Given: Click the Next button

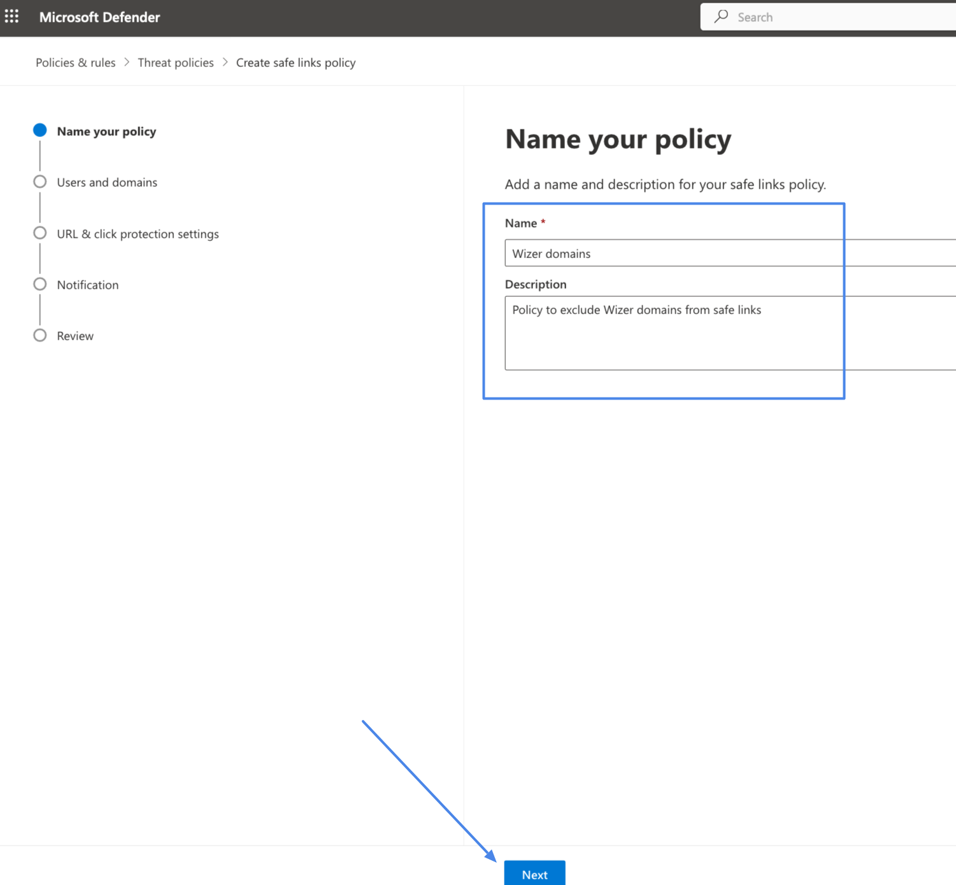Looking at the screenshot, I should point(534,874).
